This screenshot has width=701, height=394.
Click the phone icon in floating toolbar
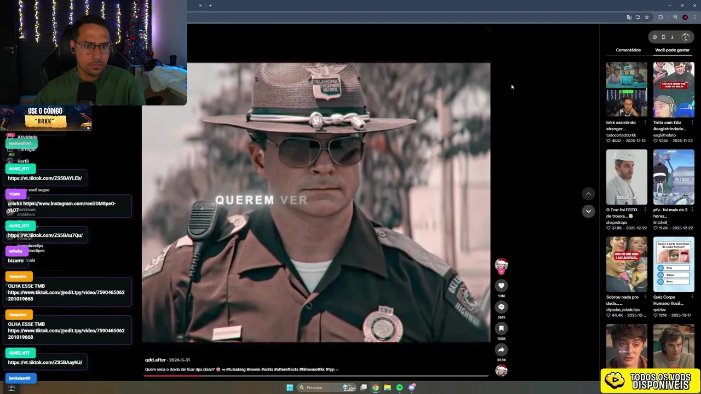[663, 37]
